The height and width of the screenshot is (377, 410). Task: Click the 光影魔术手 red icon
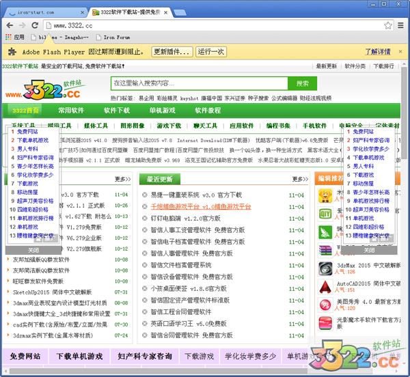click(325, 323)
